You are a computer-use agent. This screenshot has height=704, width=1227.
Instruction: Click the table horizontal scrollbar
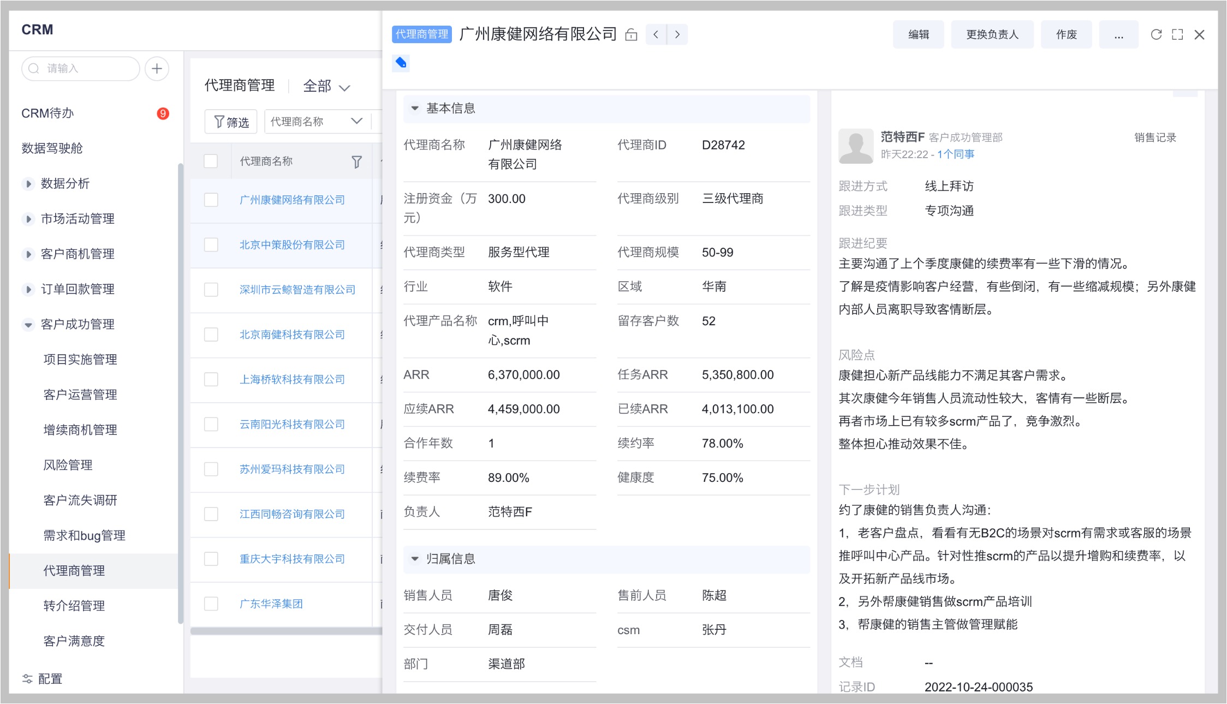(286, 631)
